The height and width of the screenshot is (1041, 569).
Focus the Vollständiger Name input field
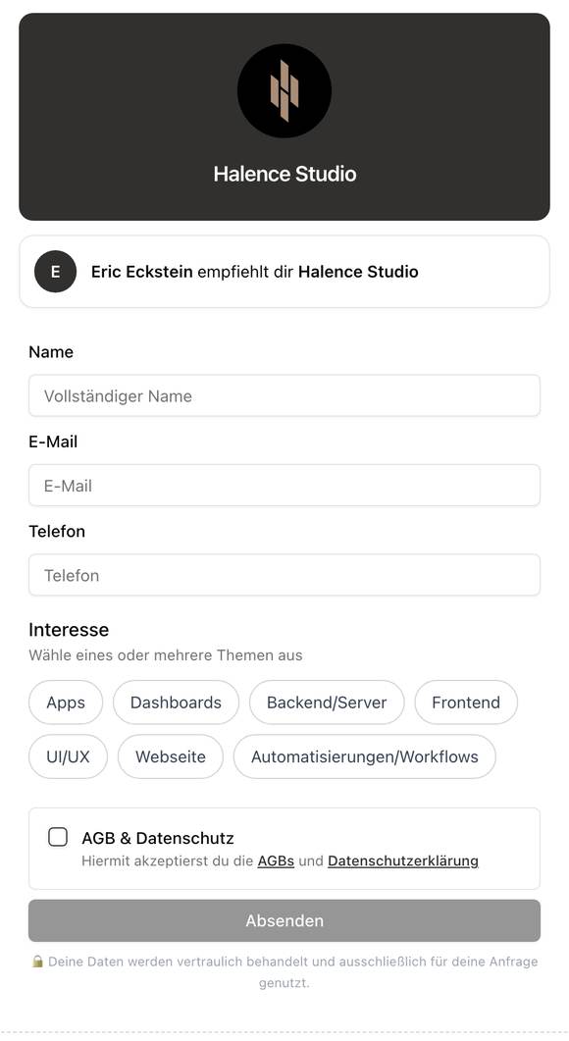tap(284, 395)
